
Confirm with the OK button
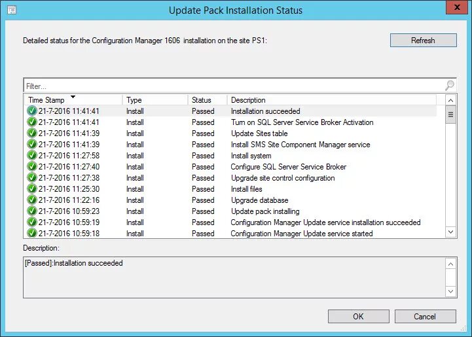pyautogui.click(x=358, y=316)
